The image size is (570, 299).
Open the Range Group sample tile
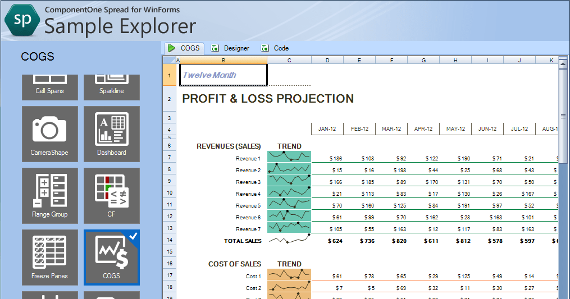click(50, 196)
